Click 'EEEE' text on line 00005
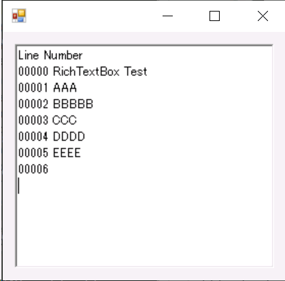Screen dimensions: 285x281 67,153
